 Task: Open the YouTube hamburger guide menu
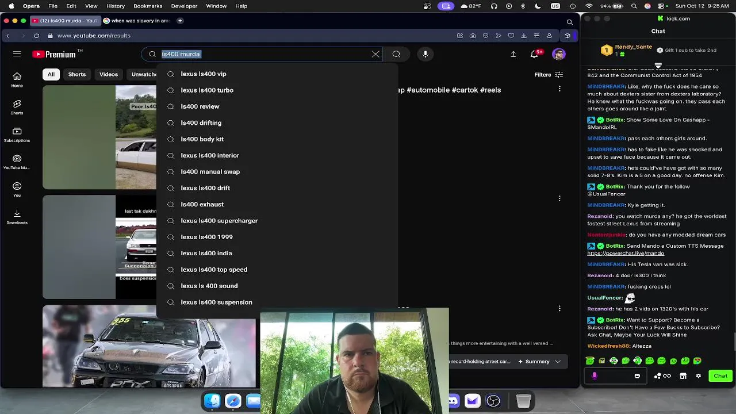17,54
